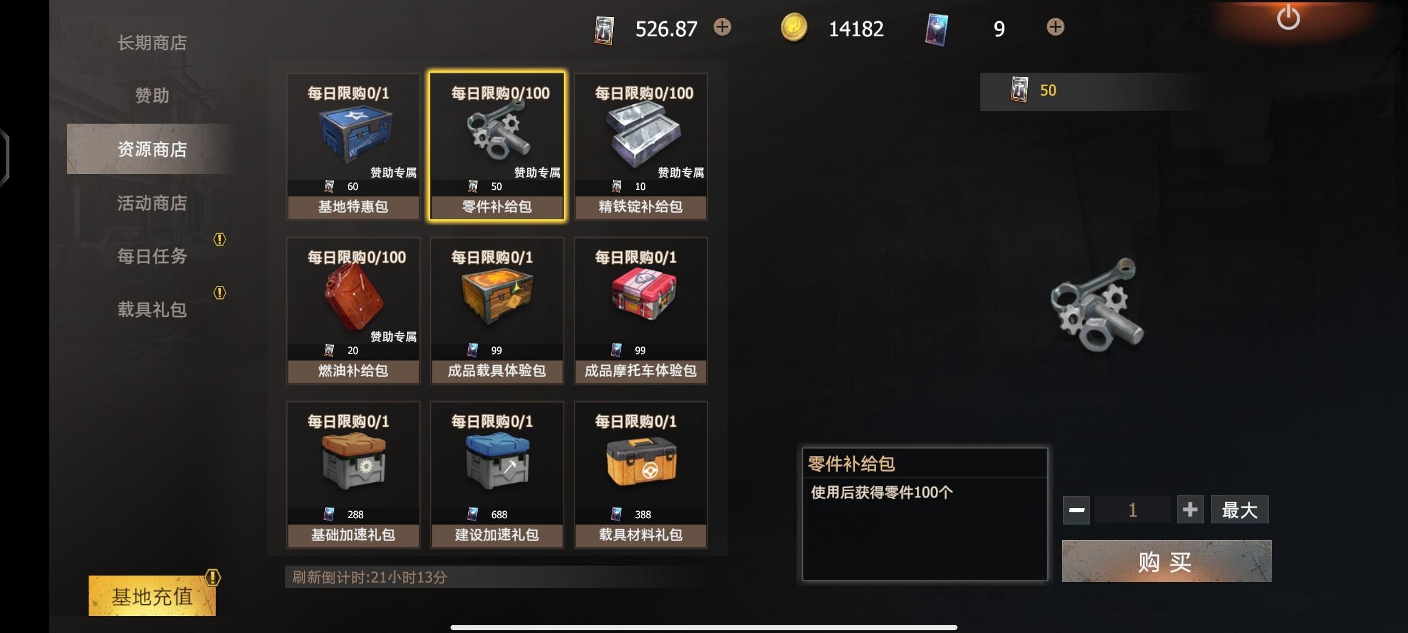
Task: Select the 建设加速礼包 blue-lid box
Action: pyautogui.click(x=497, y=475)
